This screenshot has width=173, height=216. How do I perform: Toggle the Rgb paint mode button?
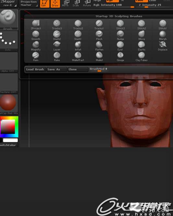click(112, 1)
